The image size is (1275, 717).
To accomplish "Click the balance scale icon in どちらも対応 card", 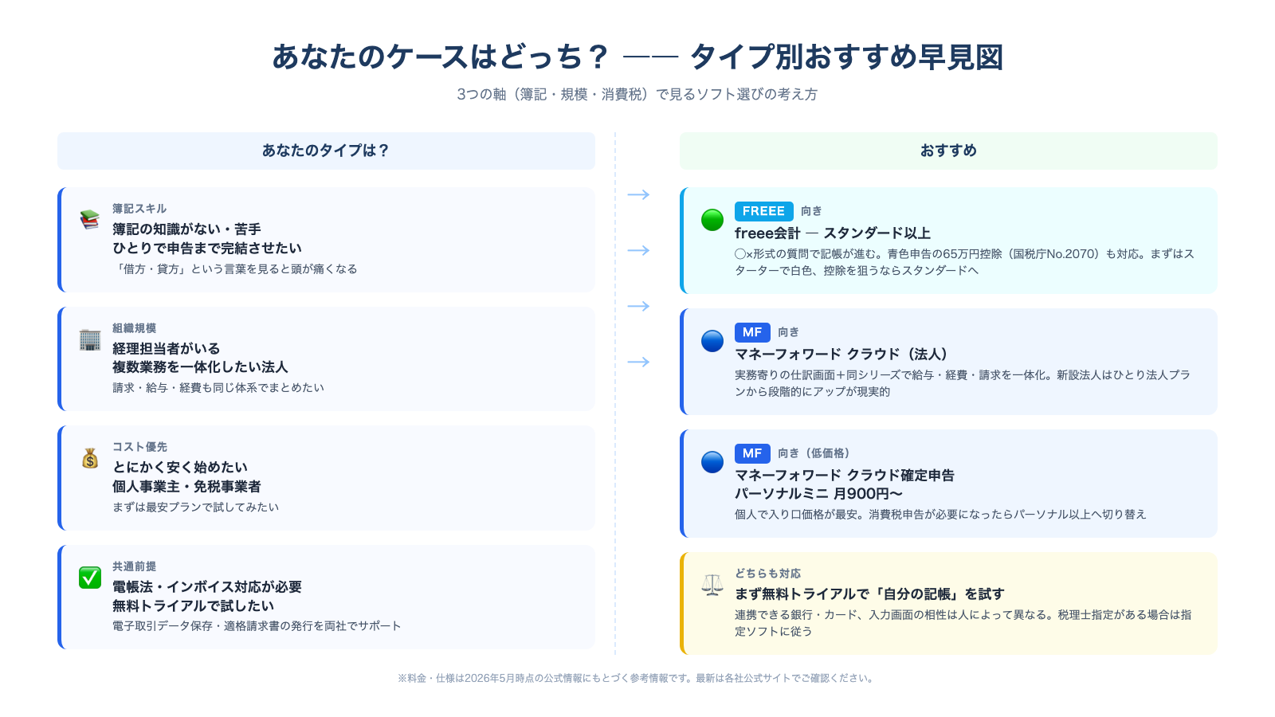I will 712,585.
